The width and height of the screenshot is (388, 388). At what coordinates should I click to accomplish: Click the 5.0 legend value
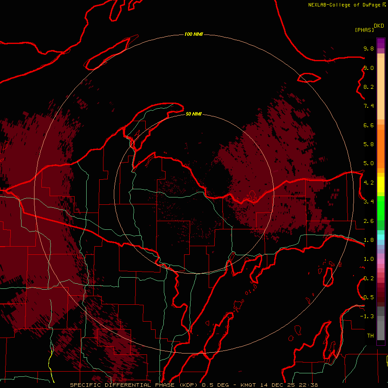point(369,163)
